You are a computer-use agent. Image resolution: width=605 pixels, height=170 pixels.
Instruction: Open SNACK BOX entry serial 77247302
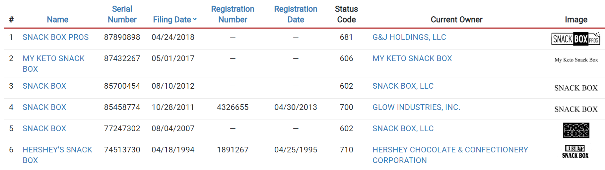point(44,128)
